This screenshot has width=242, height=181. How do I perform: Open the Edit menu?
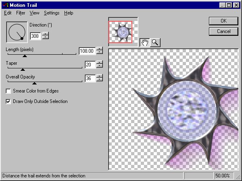pyautogui.click(x=7, y=13)
